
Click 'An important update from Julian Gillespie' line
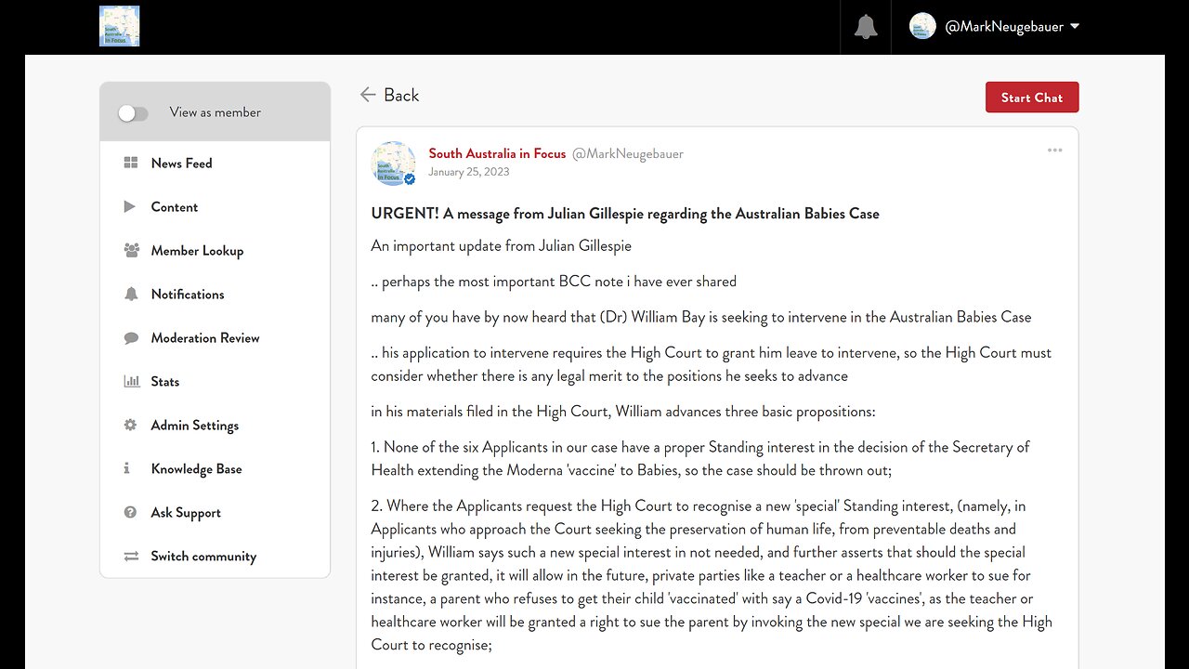pos(501,246)
